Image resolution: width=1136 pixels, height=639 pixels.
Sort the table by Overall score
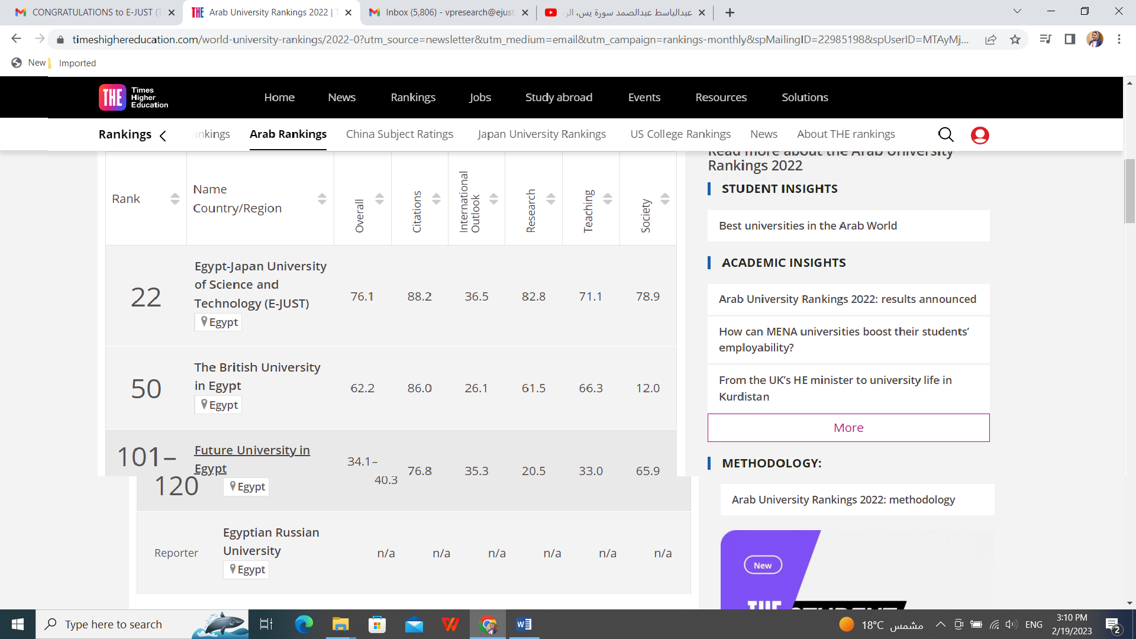click(x=379, y=199)
